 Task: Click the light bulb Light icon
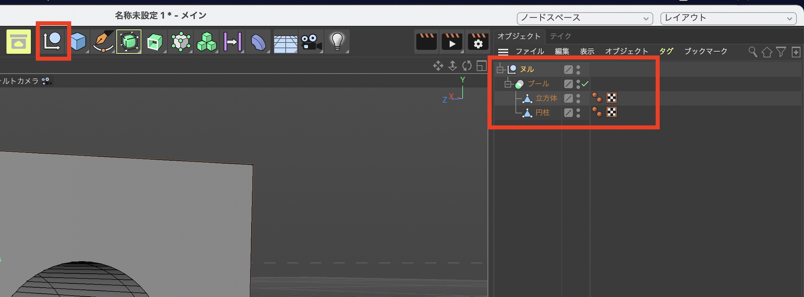tap(337, 41)
